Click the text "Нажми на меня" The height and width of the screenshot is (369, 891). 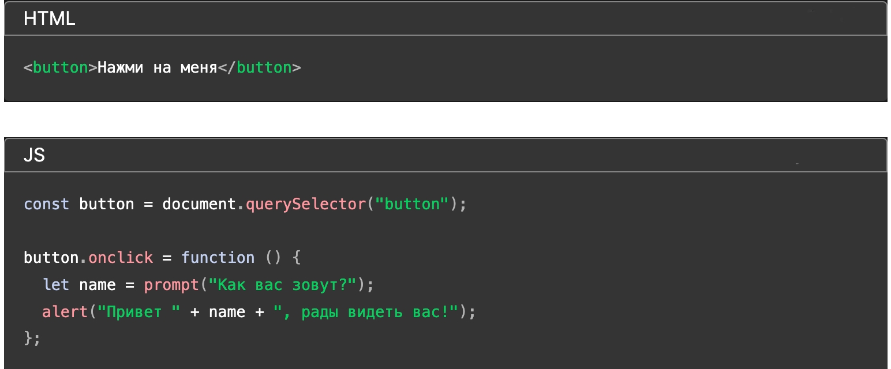tap(157, 68)
